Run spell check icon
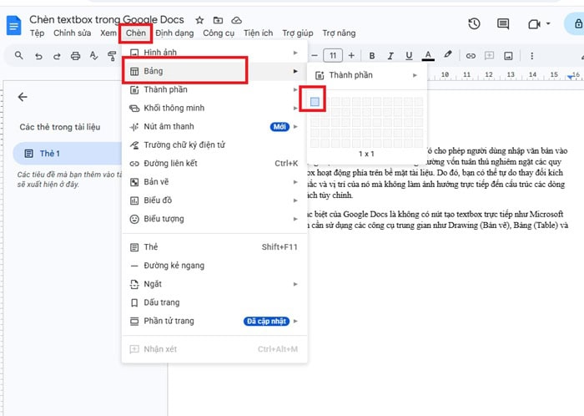This screenshot has width=584, height=416. (x=93, y=56)
